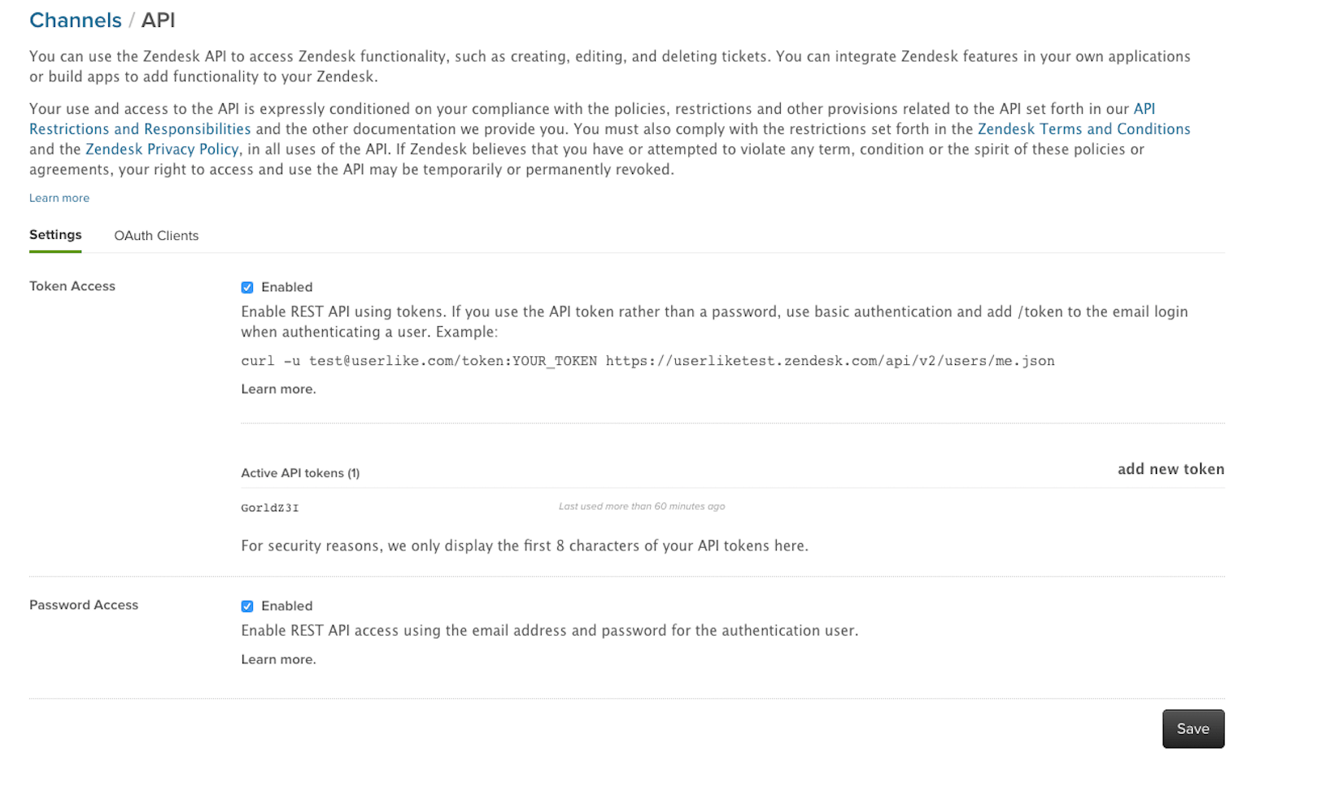Open the Zendesk Terms and Conditions link
The width and height of the screenshot is (1334, 791).
[x=1083, y=129]
